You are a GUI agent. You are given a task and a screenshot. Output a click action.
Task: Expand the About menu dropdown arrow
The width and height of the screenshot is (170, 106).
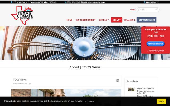tap(120, 20)
